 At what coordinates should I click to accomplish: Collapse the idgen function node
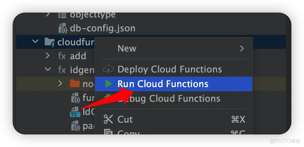coord(48,69)
